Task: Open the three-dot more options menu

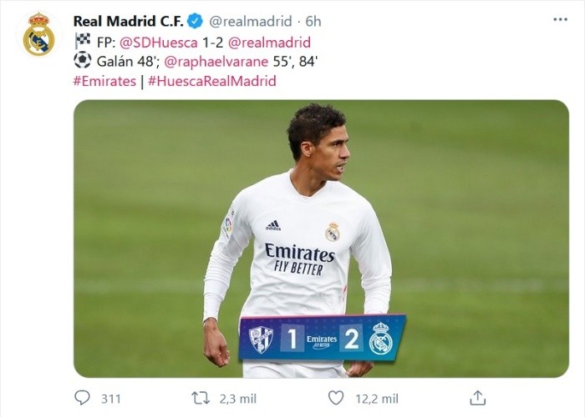Action: [560, 20]
